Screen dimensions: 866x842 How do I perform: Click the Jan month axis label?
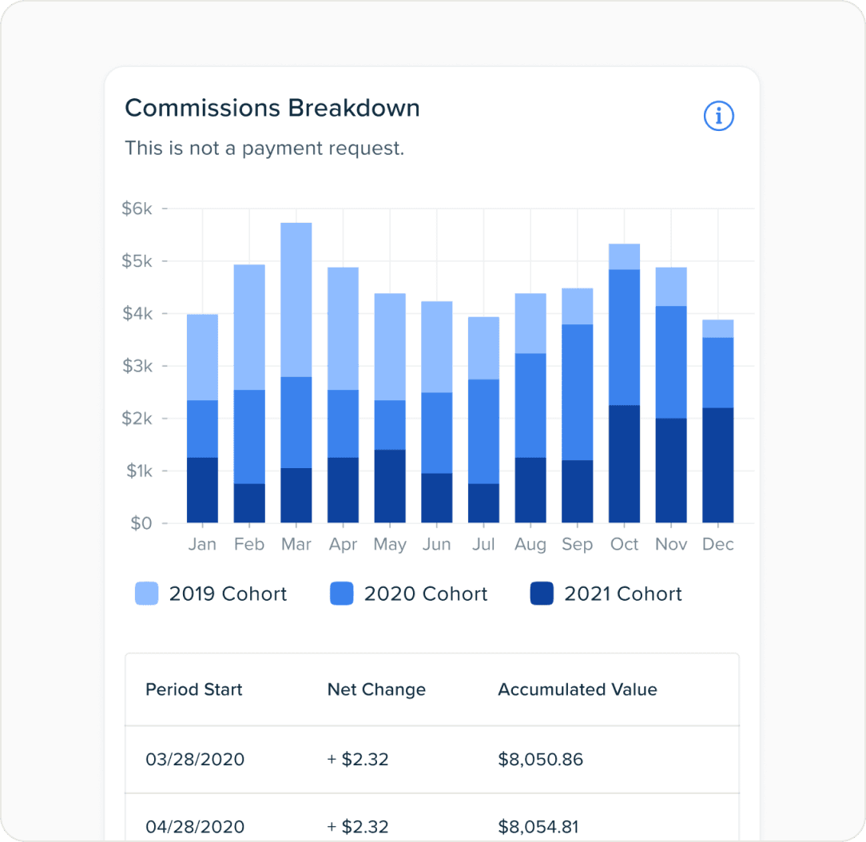tap(202, 544)
